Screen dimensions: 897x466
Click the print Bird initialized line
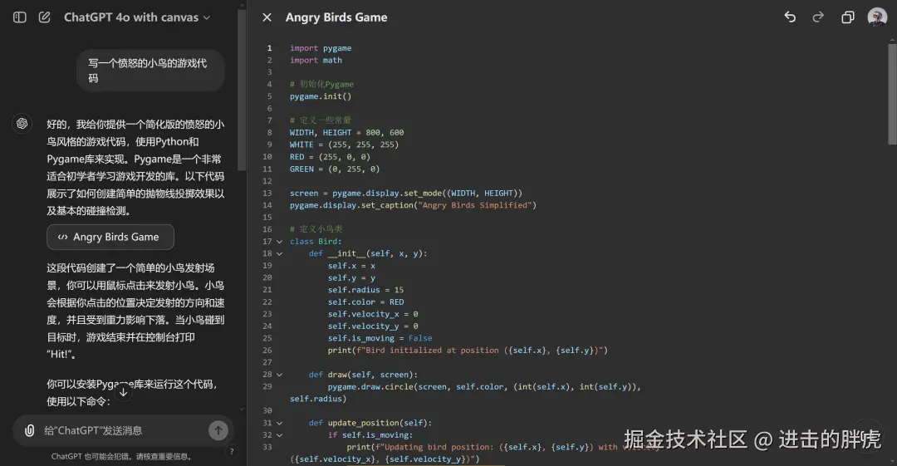click(468, 351)
